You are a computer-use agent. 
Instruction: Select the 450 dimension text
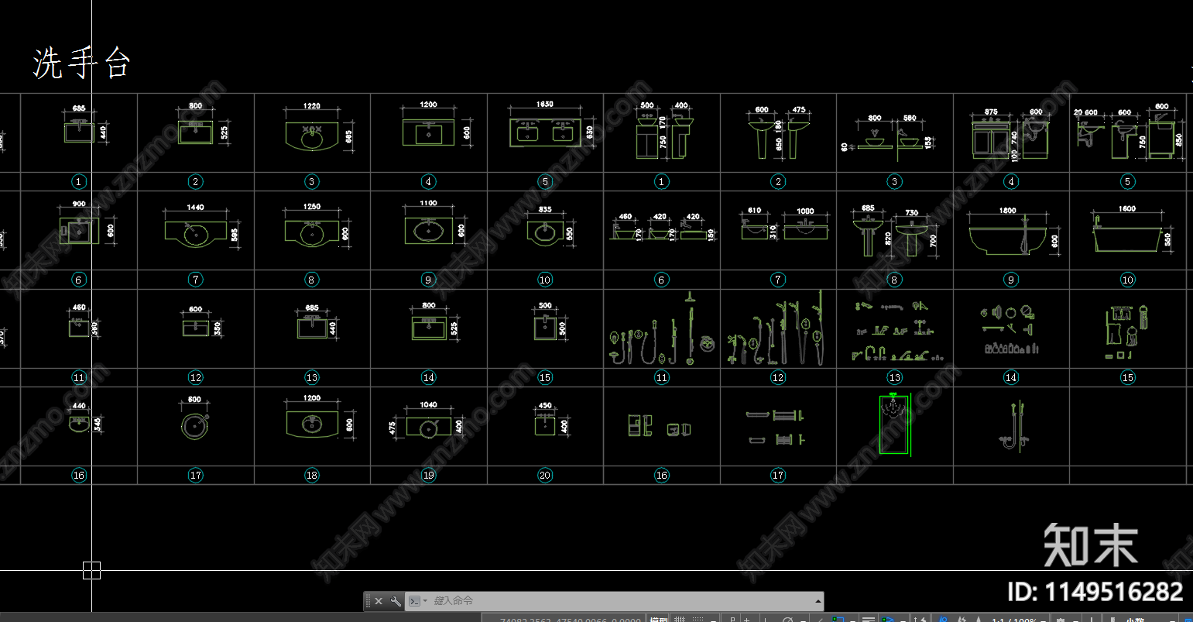545,405
